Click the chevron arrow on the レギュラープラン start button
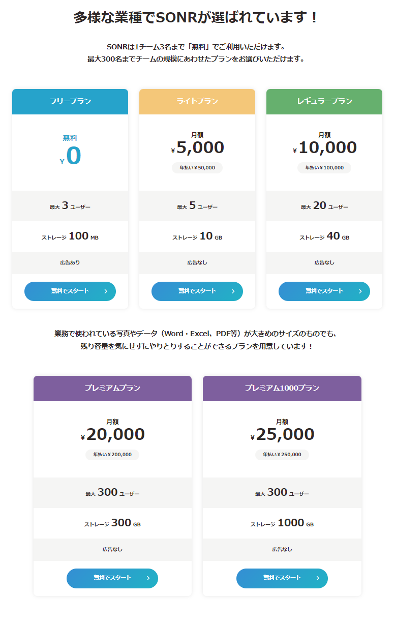 (x=360, y=291)
